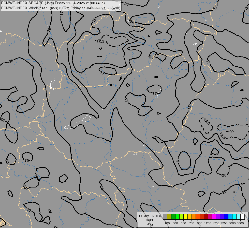Click the purple swatch after 1750 tick
Screen dimensions: 249x228
pyautogui.click(x=218, y=217)
